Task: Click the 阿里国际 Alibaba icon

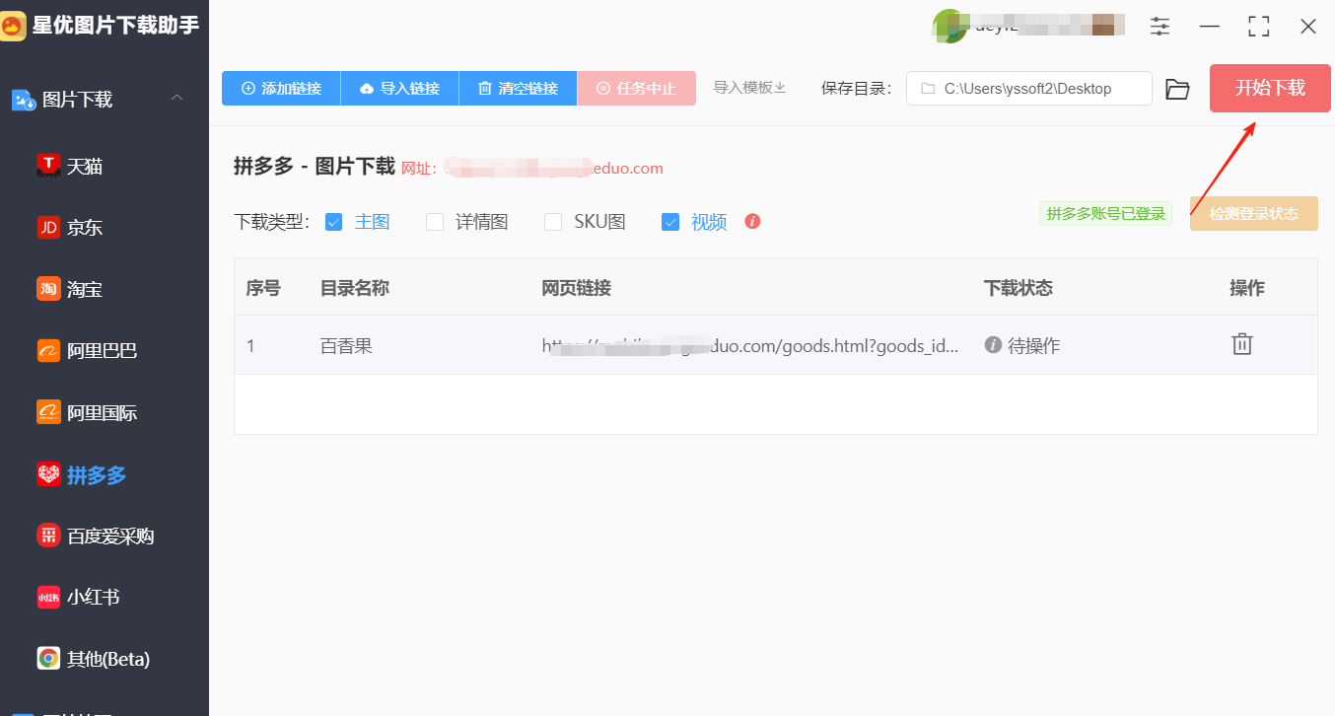Action: [48, 412]
